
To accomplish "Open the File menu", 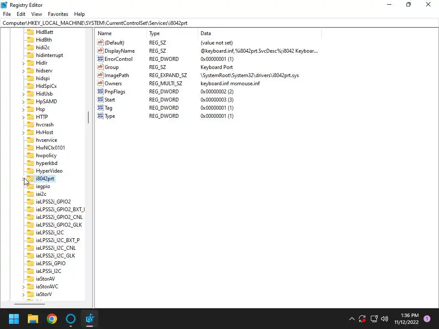I will pos(7,14).
